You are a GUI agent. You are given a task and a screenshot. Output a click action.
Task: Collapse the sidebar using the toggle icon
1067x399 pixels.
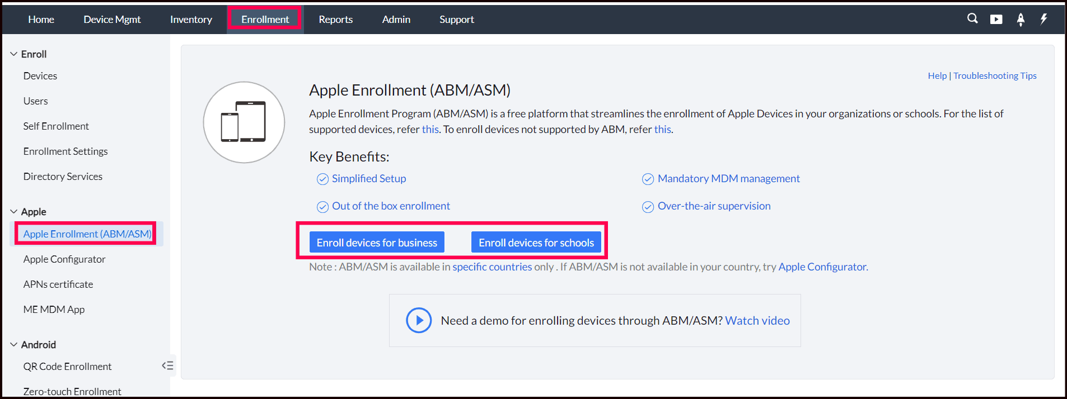tap(167, 365)
